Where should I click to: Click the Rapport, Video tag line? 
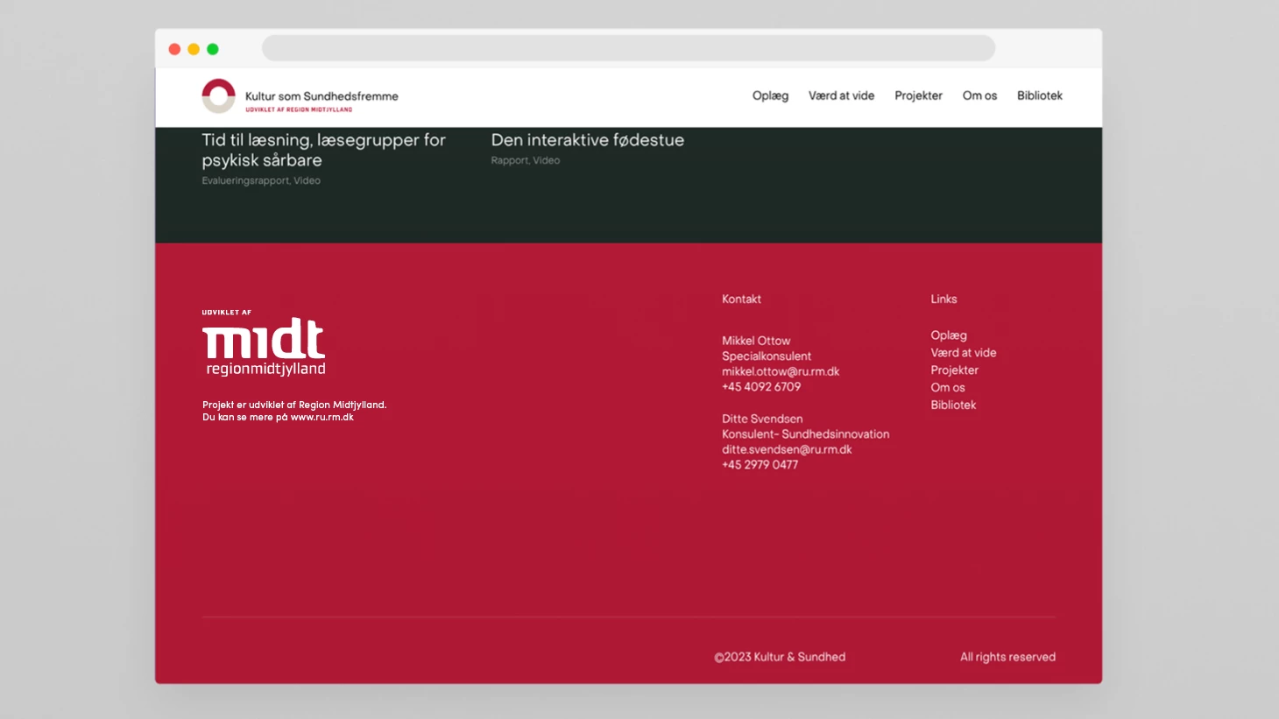[525, 160]
